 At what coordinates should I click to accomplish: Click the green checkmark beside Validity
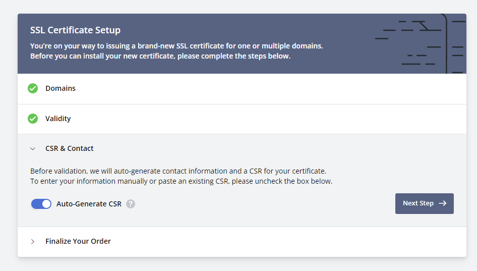coord(33,119)
